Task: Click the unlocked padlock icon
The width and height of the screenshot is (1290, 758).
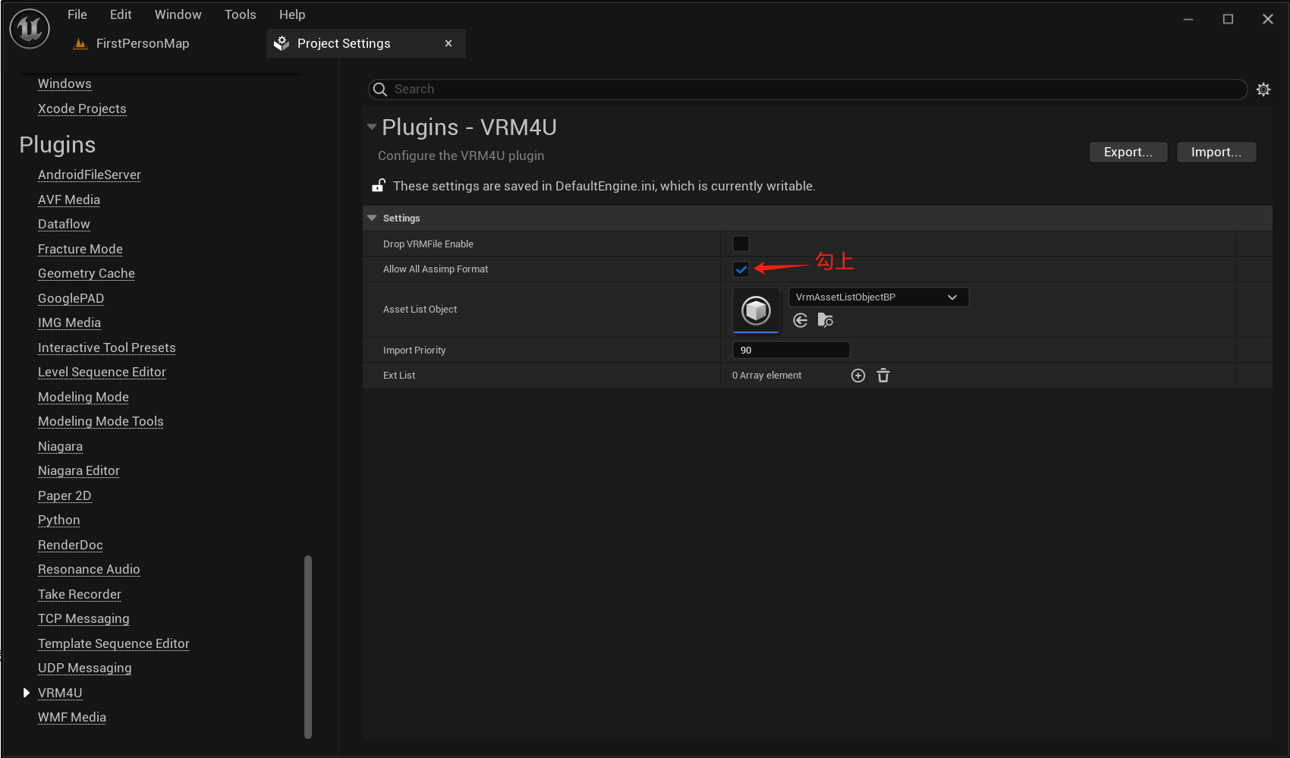Action: tap(379, 185)
